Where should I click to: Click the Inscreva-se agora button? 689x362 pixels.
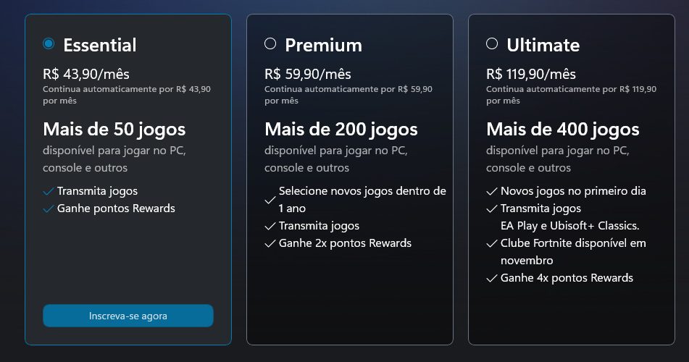click(x=128, y=316)
